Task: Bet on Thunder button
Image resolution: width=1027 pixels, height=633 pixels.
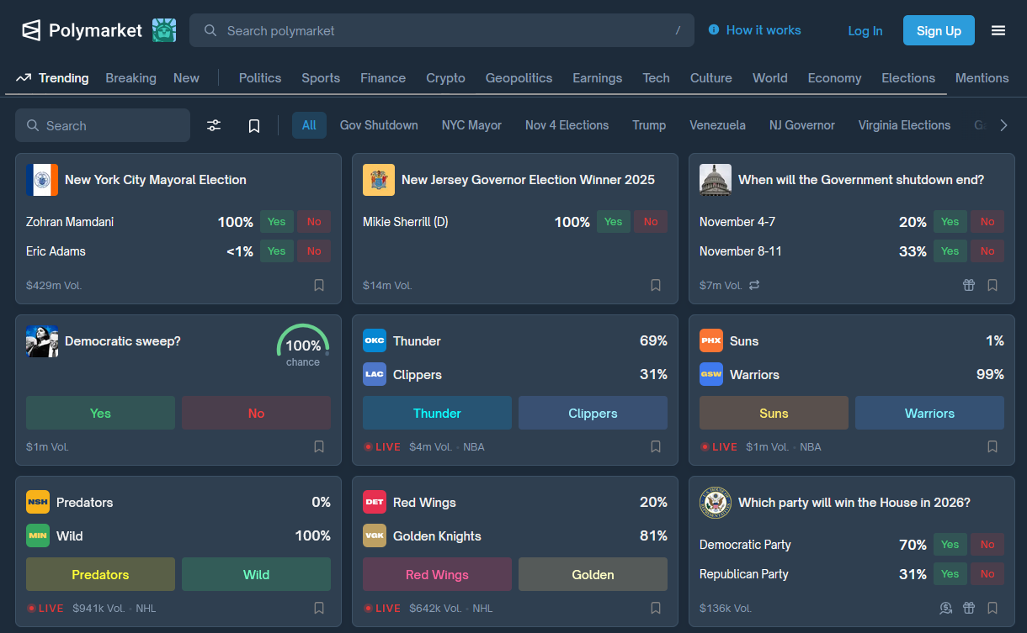Action: (437, 413)
